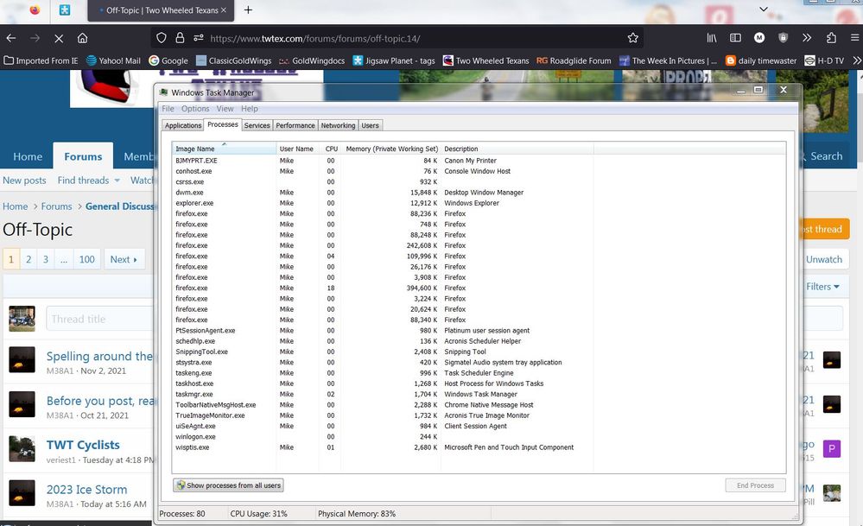Switch to Applications tab in Task Manager
The width and height of the screenshot is (863, 526).
tap(183, 125)
